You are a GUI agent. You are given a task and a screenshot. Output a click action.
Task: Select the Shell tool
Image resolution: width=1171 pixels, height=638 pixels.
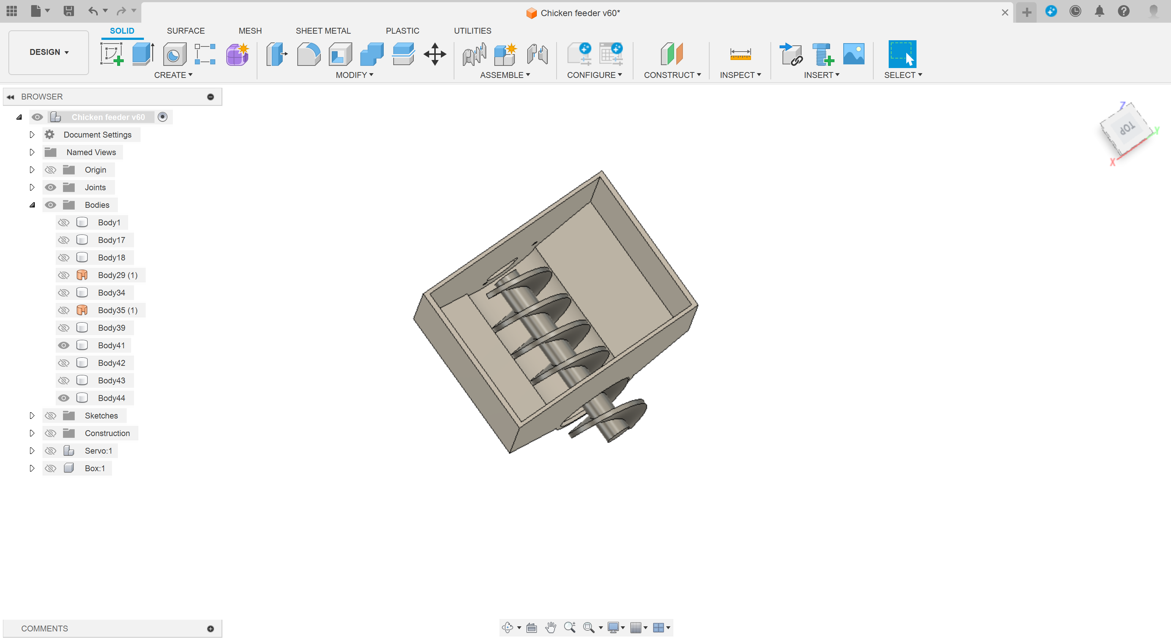[340, 54]
